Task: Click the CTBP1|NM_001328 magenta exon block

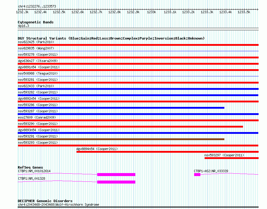Action: coord(116,182)
